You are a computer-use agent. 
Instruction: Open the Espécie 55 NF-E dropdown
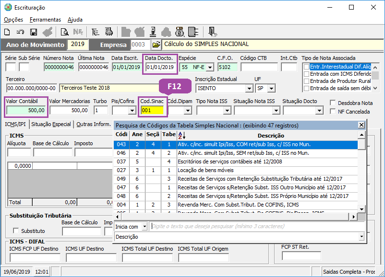[x=210, y=67]
